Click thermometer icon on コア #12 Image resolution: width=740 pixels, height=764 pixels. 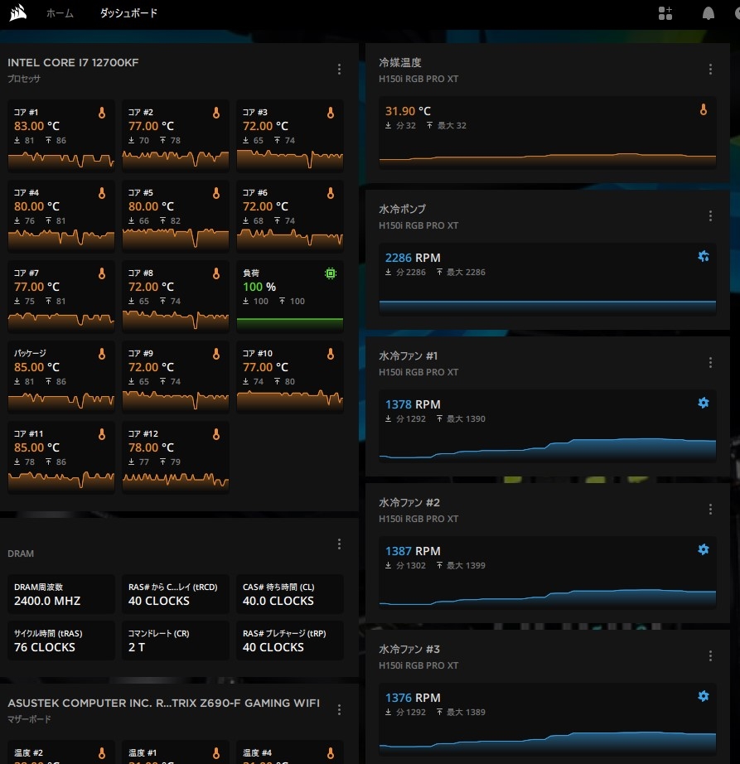coord(216,434)
